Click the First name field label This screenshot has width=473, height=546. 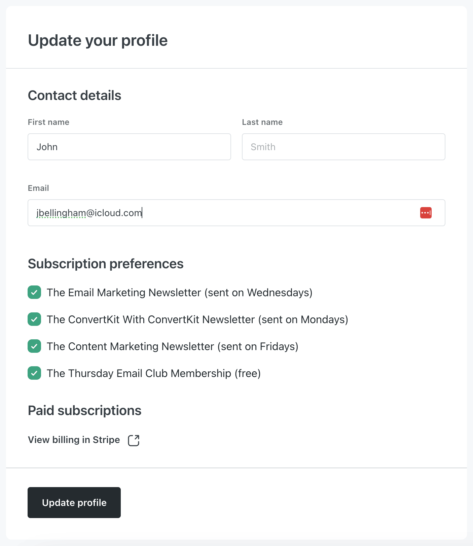pos(48,122)
